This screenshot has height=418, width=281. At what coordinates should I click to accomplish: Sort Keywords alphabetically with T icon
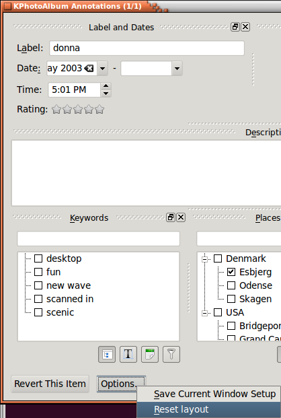pyautogui.click(x=128, y=354)
